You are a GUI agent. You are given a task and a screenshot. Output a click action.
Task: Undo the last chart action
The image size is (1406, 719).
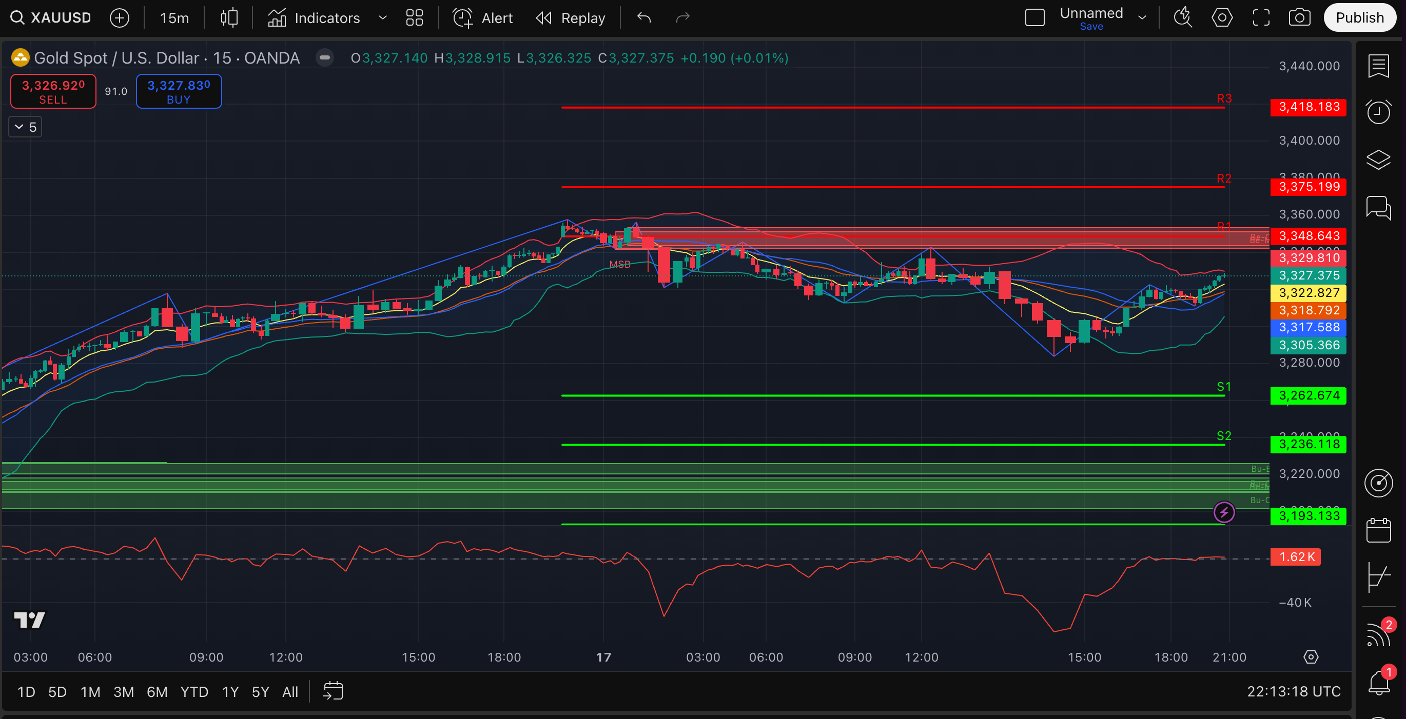point(644,18)
